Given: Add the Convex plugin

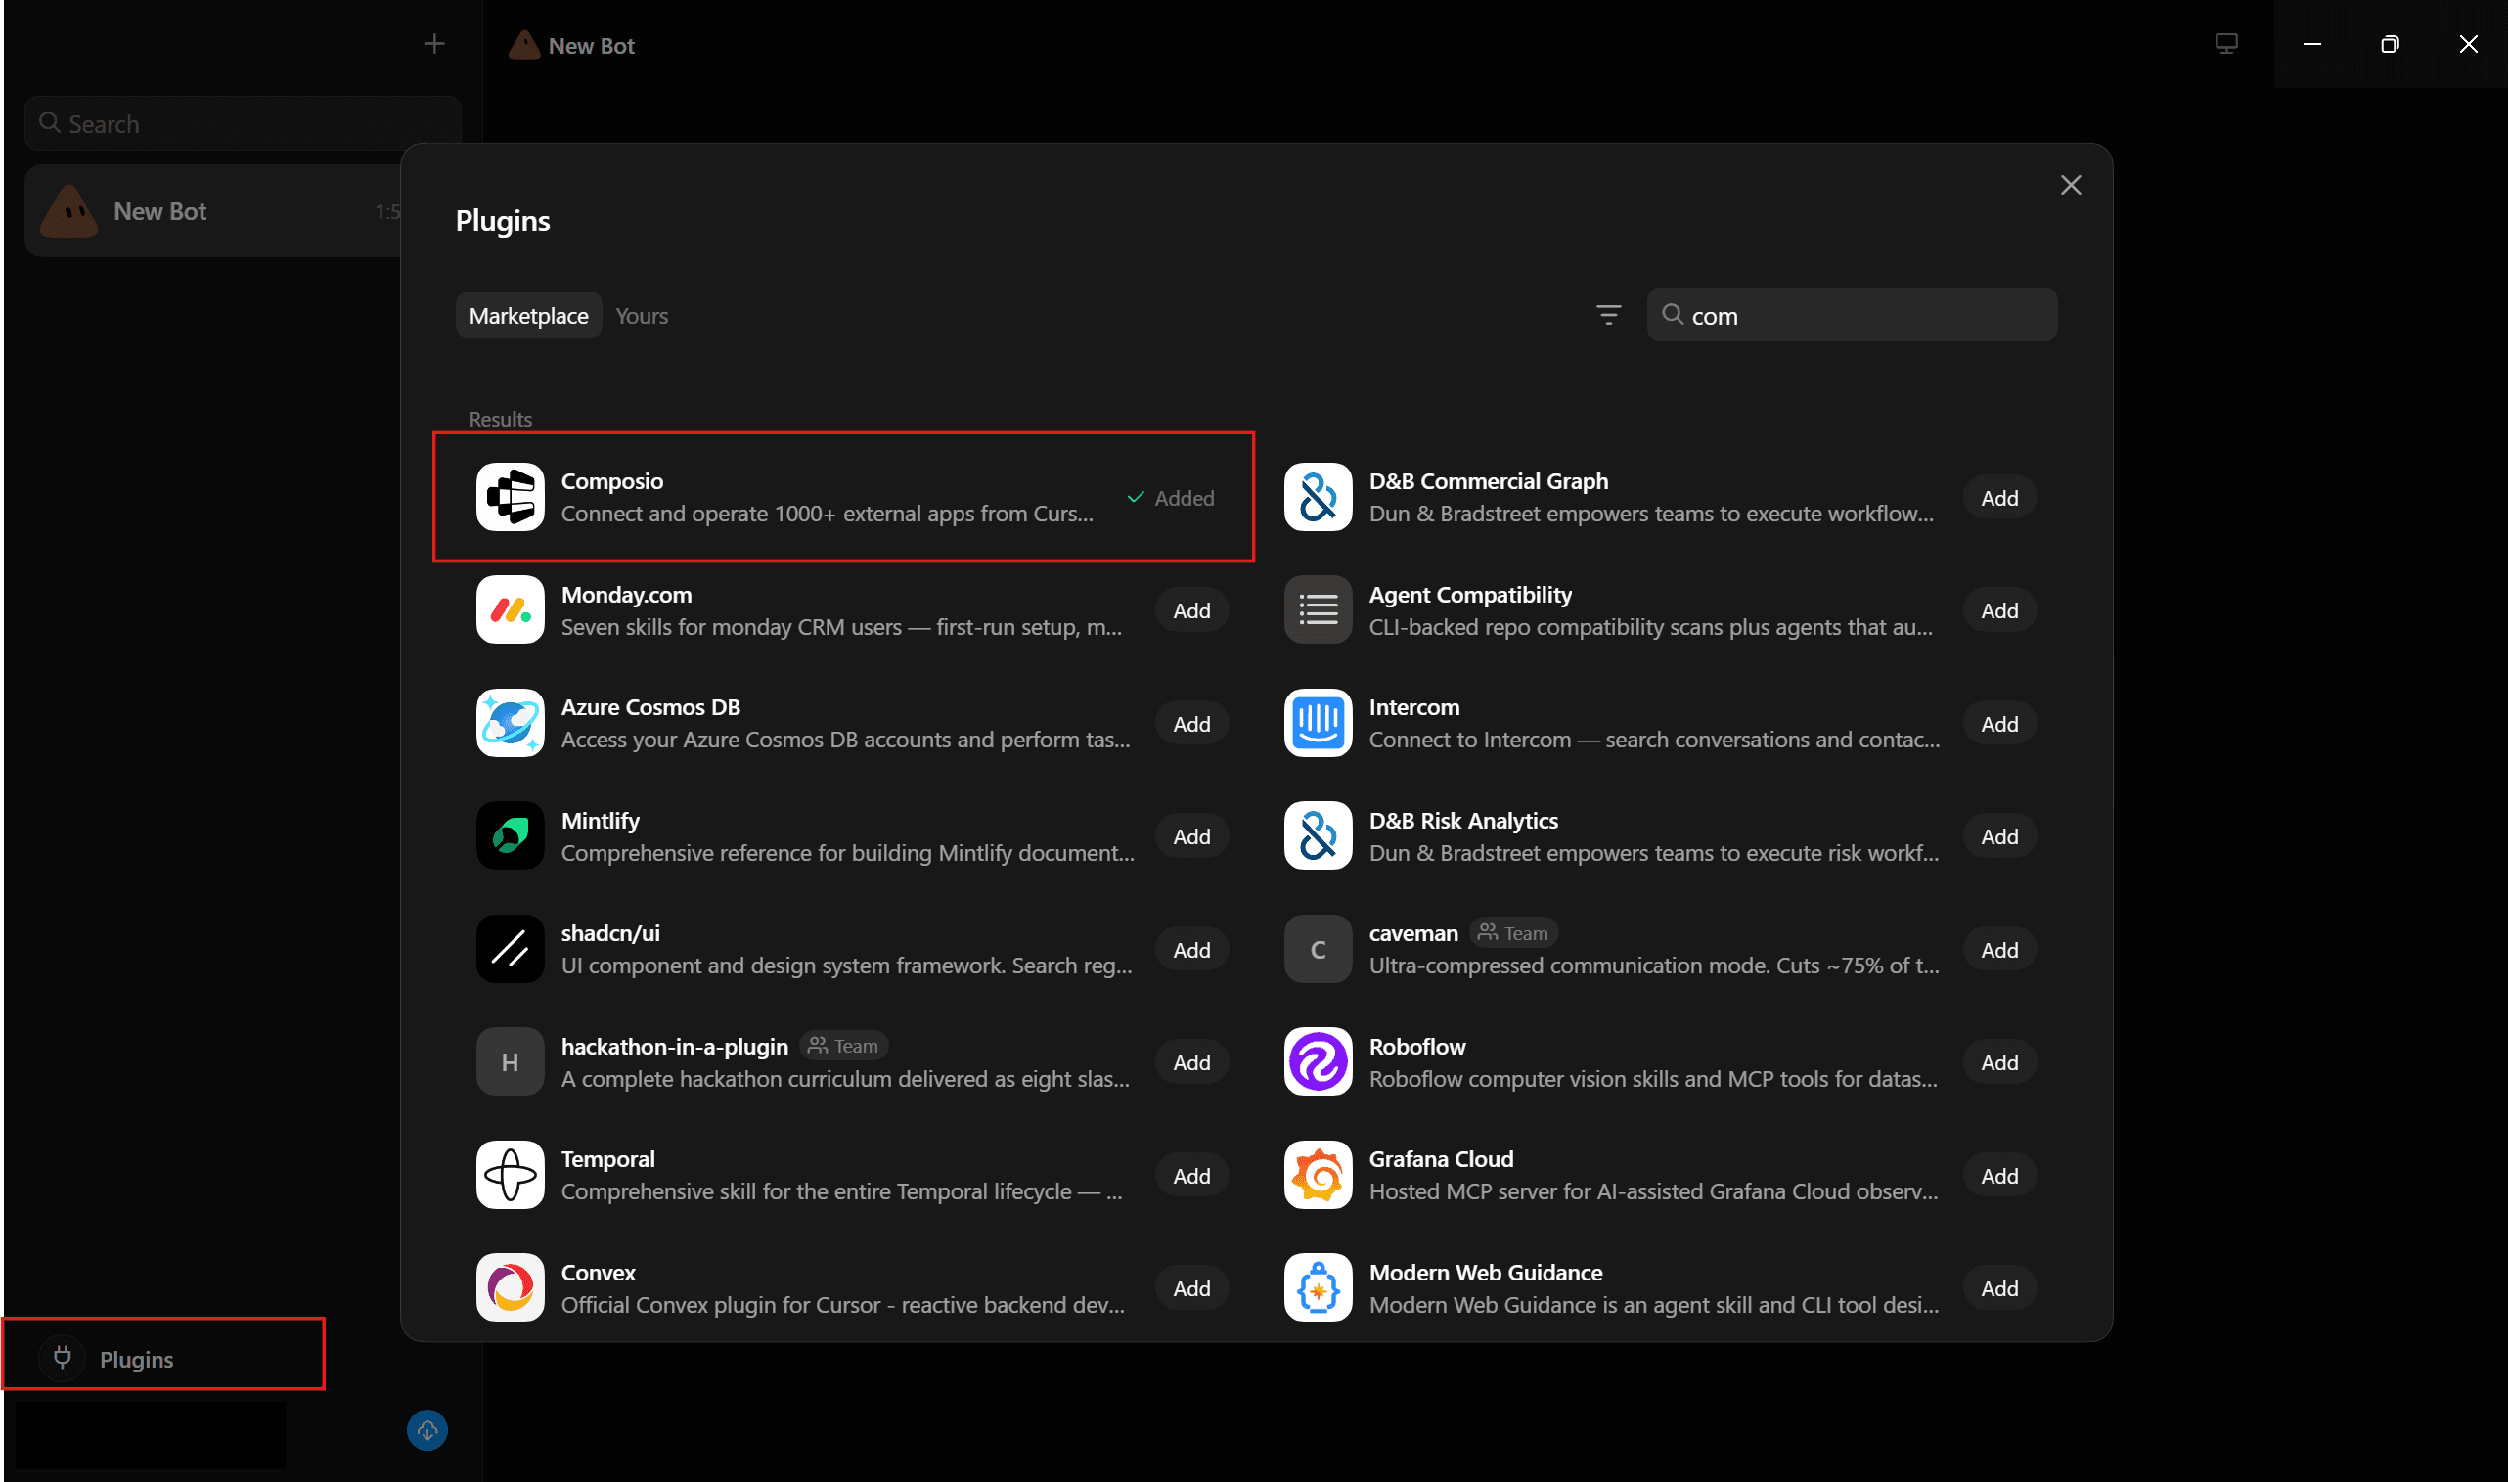Looking at the screenshot, I should pyautogui.click(x=1192, y=1289).
